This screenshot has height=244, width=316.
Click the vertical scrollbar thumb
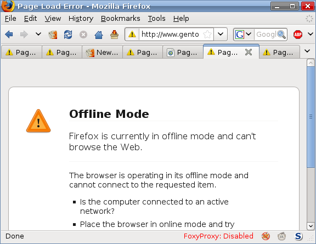click(311, 117)
